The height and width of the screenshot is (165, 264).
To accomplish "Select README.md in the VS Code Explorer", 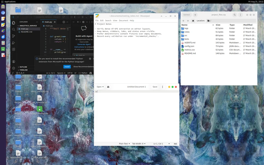I will [x=26, y=32].
